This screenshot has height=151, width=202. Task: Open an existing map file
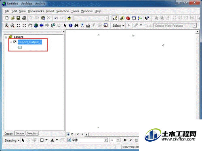pyautogui.click(x=13, y=18)
